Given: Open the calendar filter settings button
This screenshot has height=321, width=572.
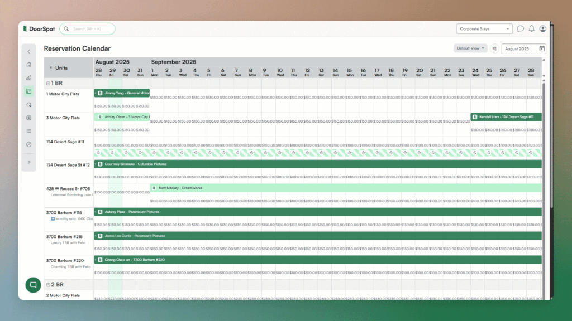Looking at the screenshot, I should (494, 48).
